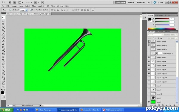179x112 pixels.
Task: Click the lock position icon in Layers
Action: [x=158, y=38]
